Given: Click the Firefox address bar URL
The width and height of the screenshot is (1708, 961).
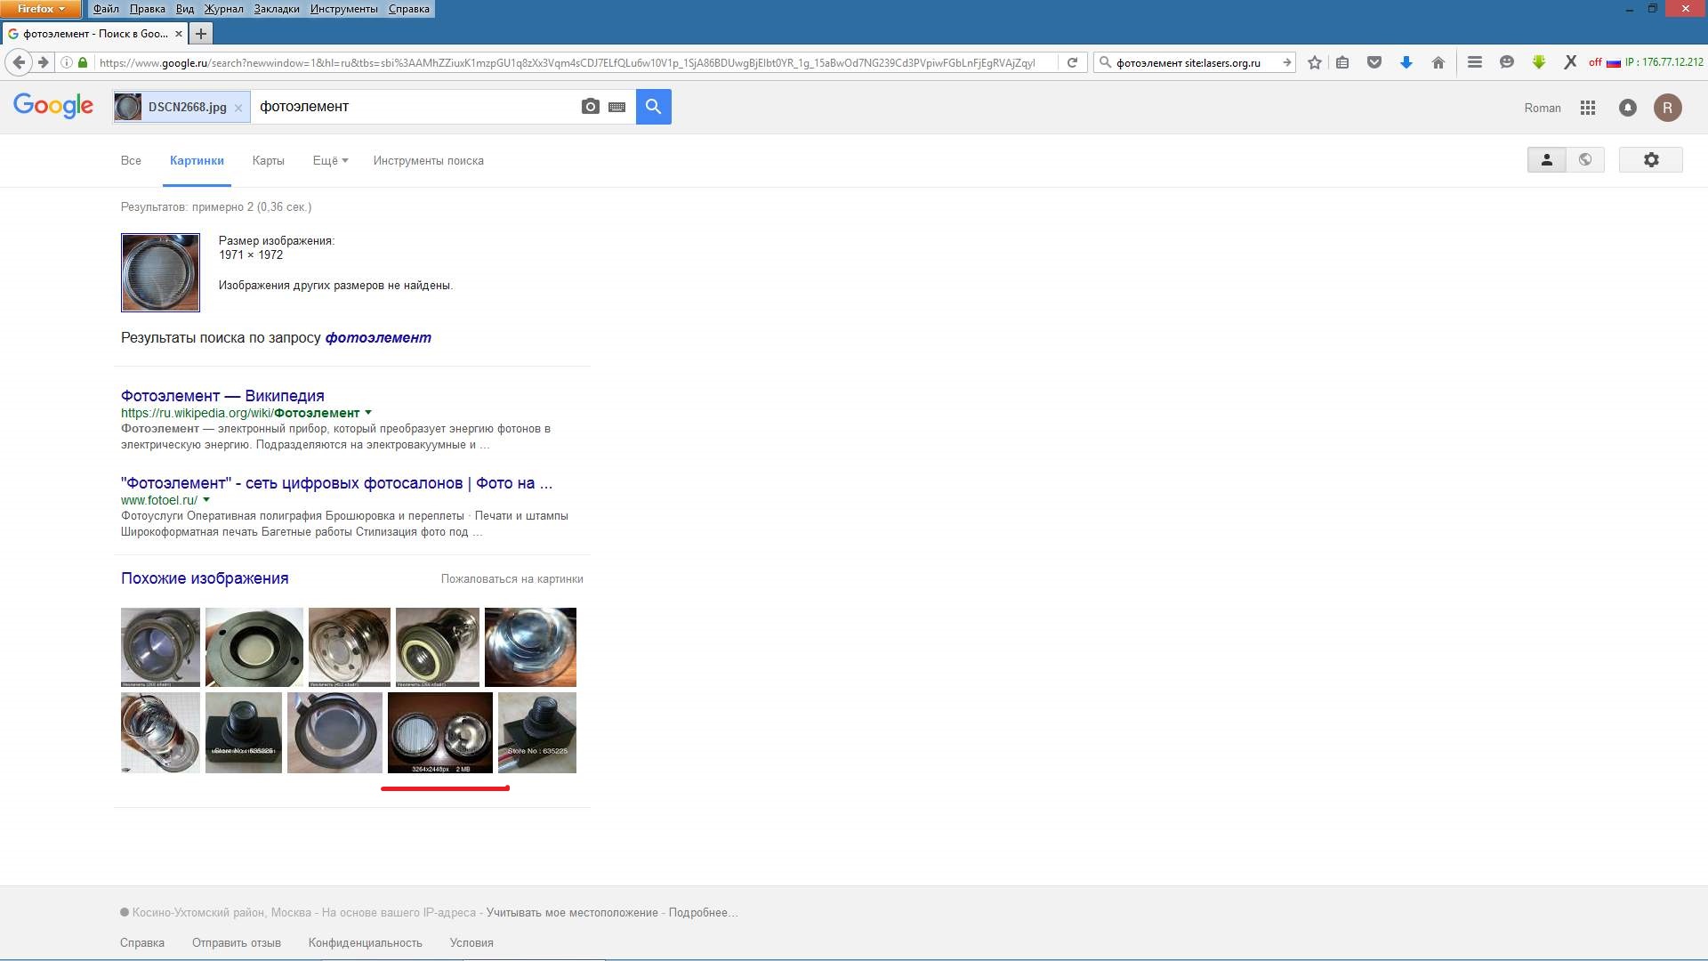Looking at the screenshot, I should point(569,62).
